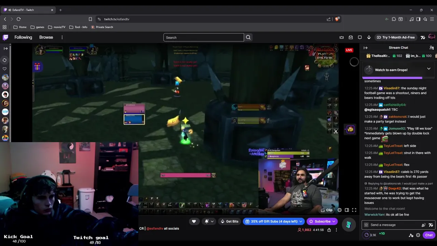Open the Subscribe dropdown button

322,221
